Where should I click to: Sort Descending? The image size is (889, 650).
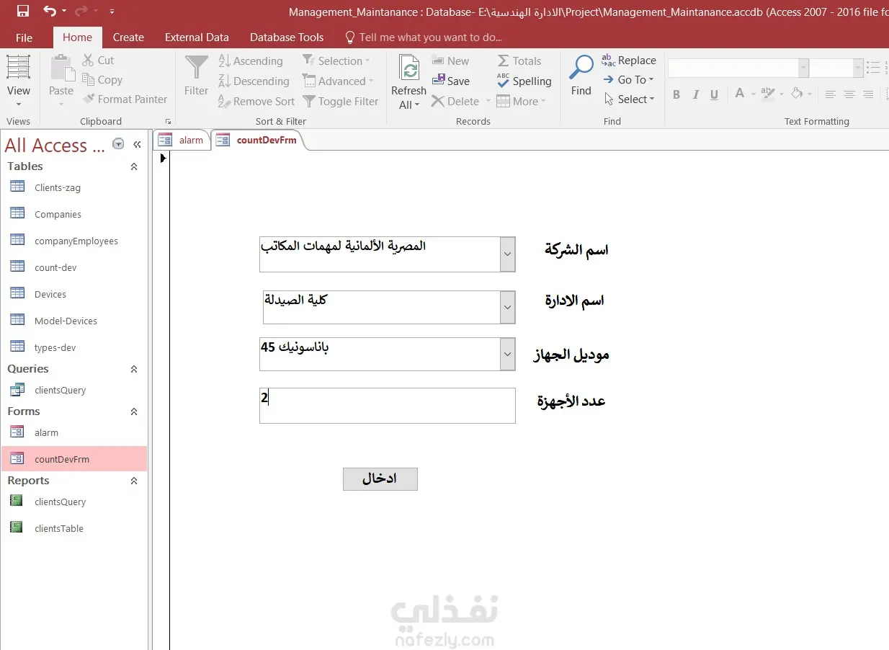(x=254, y=81)
